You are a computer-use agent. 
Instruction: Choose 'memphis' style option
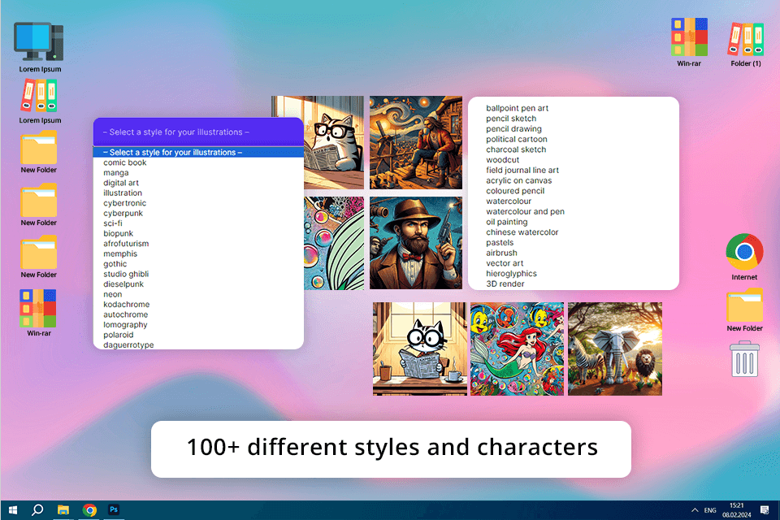pyautogui.click(x=120, y=253)
